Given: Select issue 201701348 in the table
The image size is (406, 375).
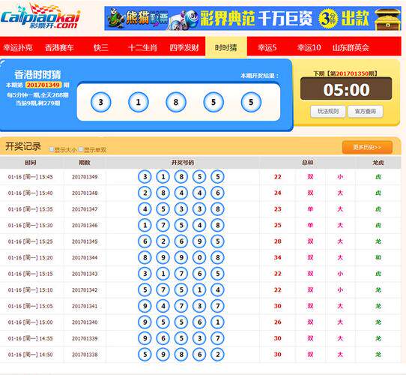Looking at the screenshot, I should (x=85, y=193).
